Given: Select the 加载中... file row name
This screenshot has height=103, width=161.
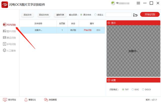Looking at the screenshot, I should click(38, 30).
